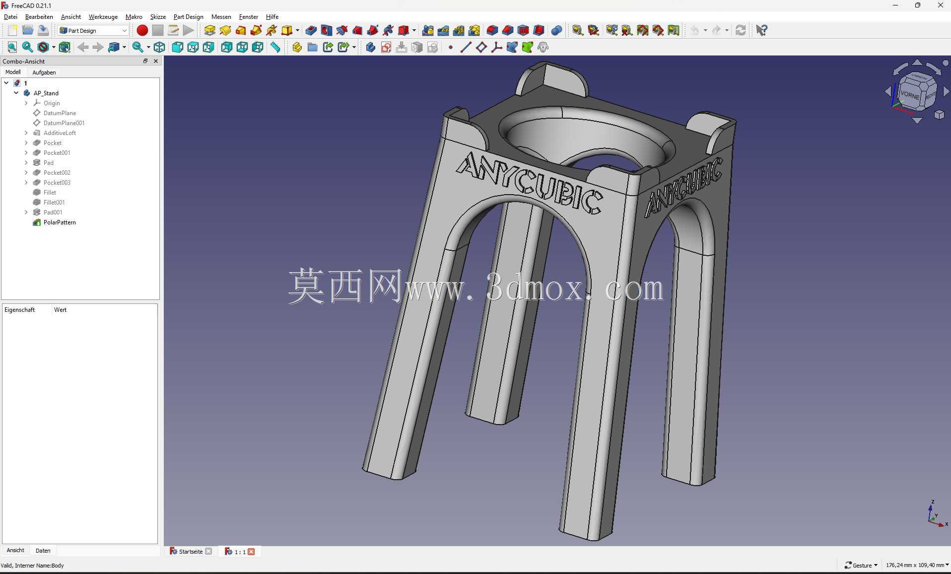Run the macro using the play triangle icon
Image resolution: width=951 pixels, height=574 pixels.
[x=188, y=30]
